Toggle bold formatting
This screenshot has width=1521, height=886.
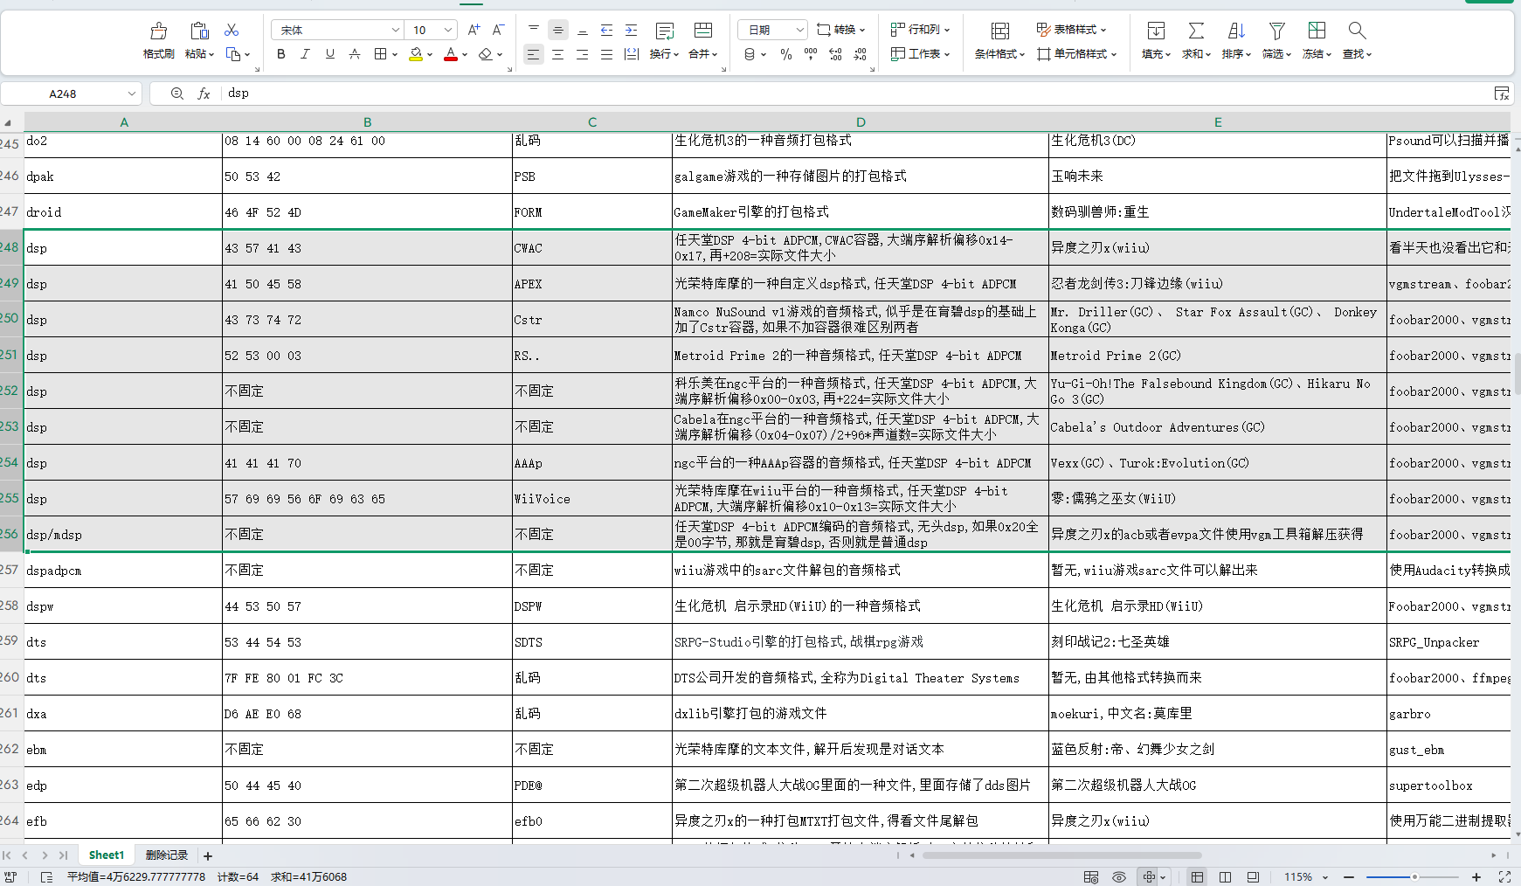(281, 54)
